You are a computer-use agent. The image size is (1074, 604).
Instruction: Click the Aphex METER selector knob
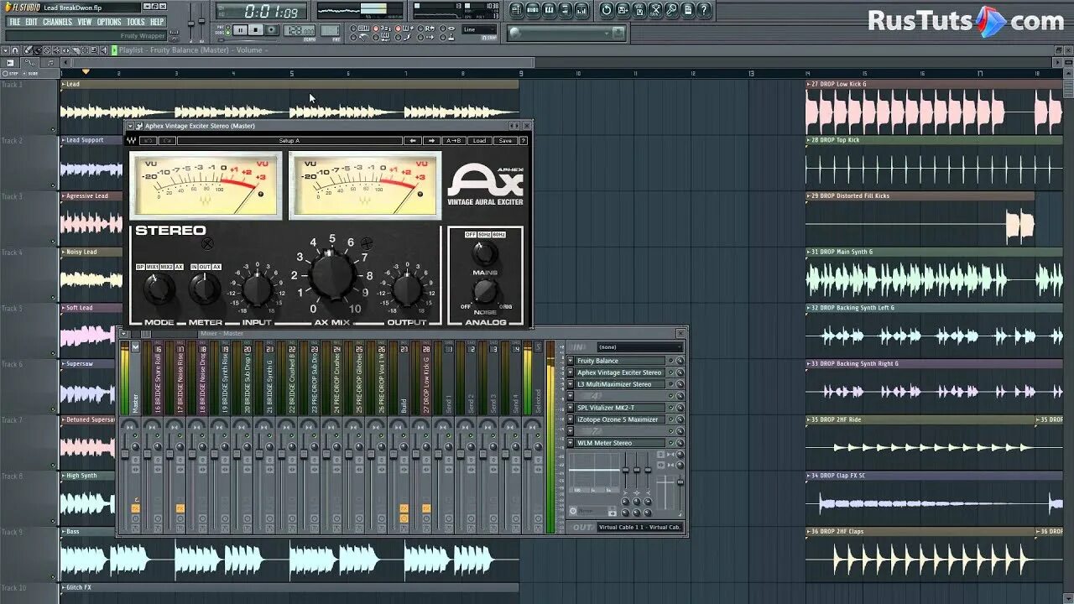click(x=205, y=289)
